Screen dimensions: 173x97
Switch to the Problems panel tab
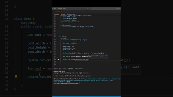[x=56, y=69]
